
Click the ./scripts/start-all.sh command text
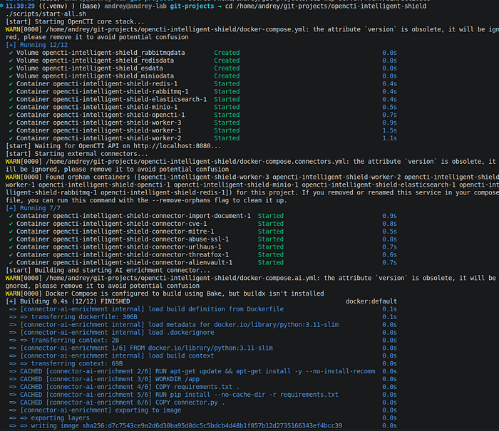coord(46,14)
